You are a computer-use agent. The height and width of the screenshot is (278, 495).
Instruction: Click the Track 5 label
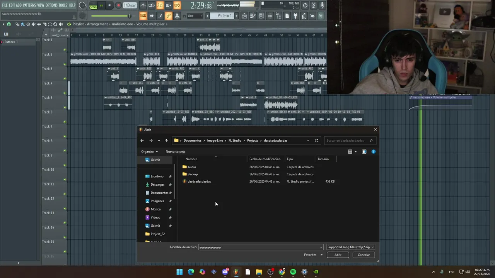[x=47, y=98]
